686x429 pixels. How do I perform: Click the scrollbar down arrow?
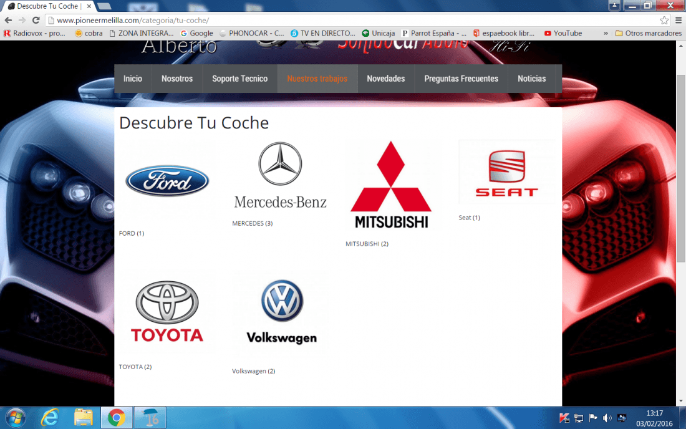click(x=681, y=401)
